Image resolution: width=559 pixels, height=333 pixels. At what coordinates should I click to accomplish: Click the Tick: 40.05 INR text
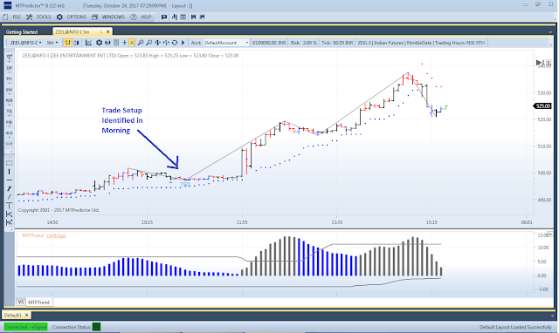coord(337,43)
